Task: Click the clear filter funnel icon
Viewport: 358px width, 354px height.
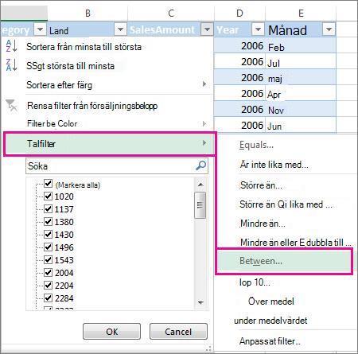Action: pyautogui.click(x=11, y=105)
